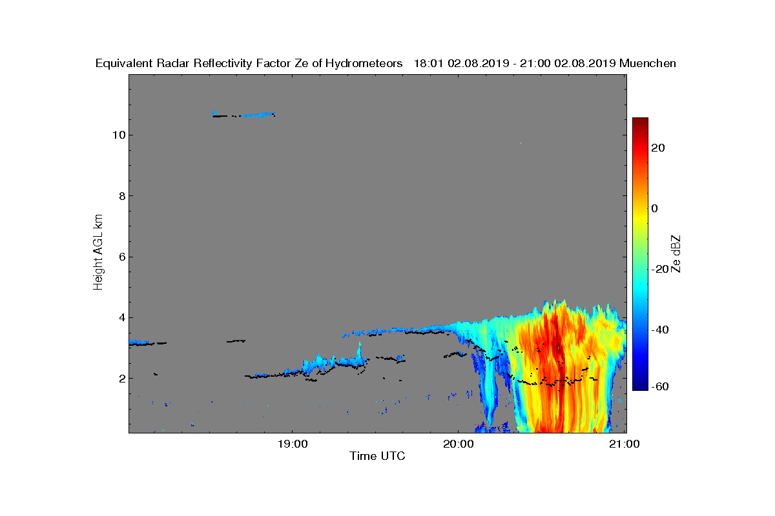The width and height of the screenshot is (775, 516).
Task: Click the colorbar value -40
Action: pos(661,330)
